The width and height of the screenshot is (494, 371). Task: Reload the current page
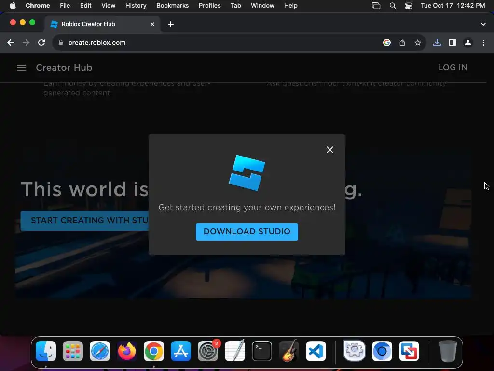point(41,43)
